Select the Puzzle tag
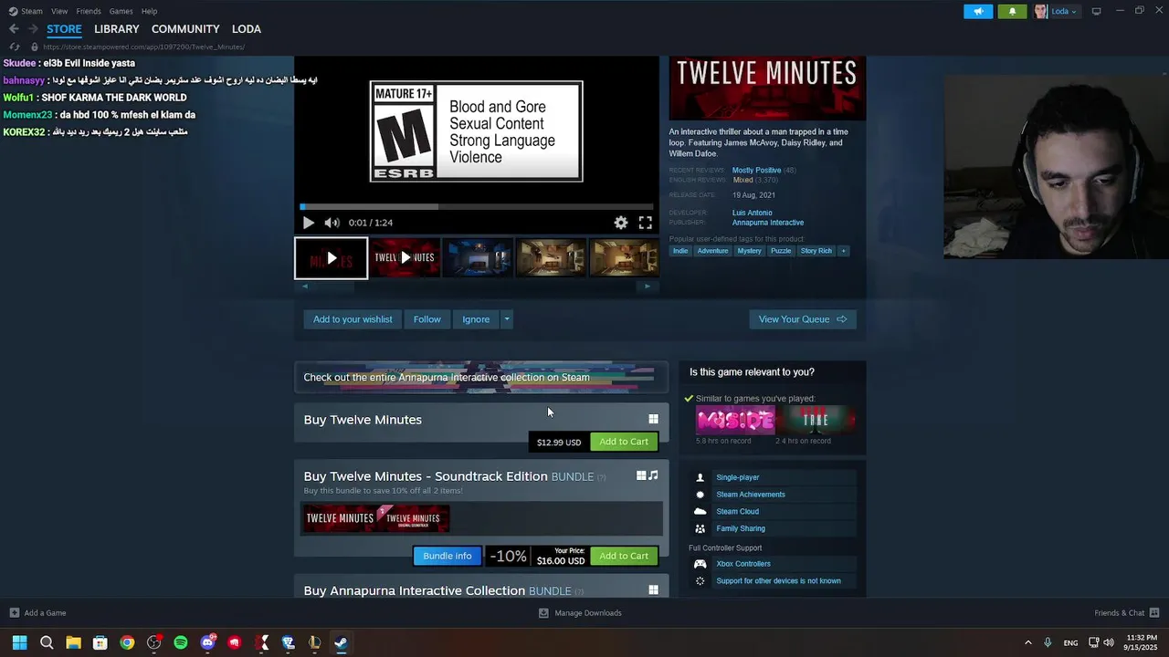The height and width of the screenshot is (657, 1169). [781, 251]
